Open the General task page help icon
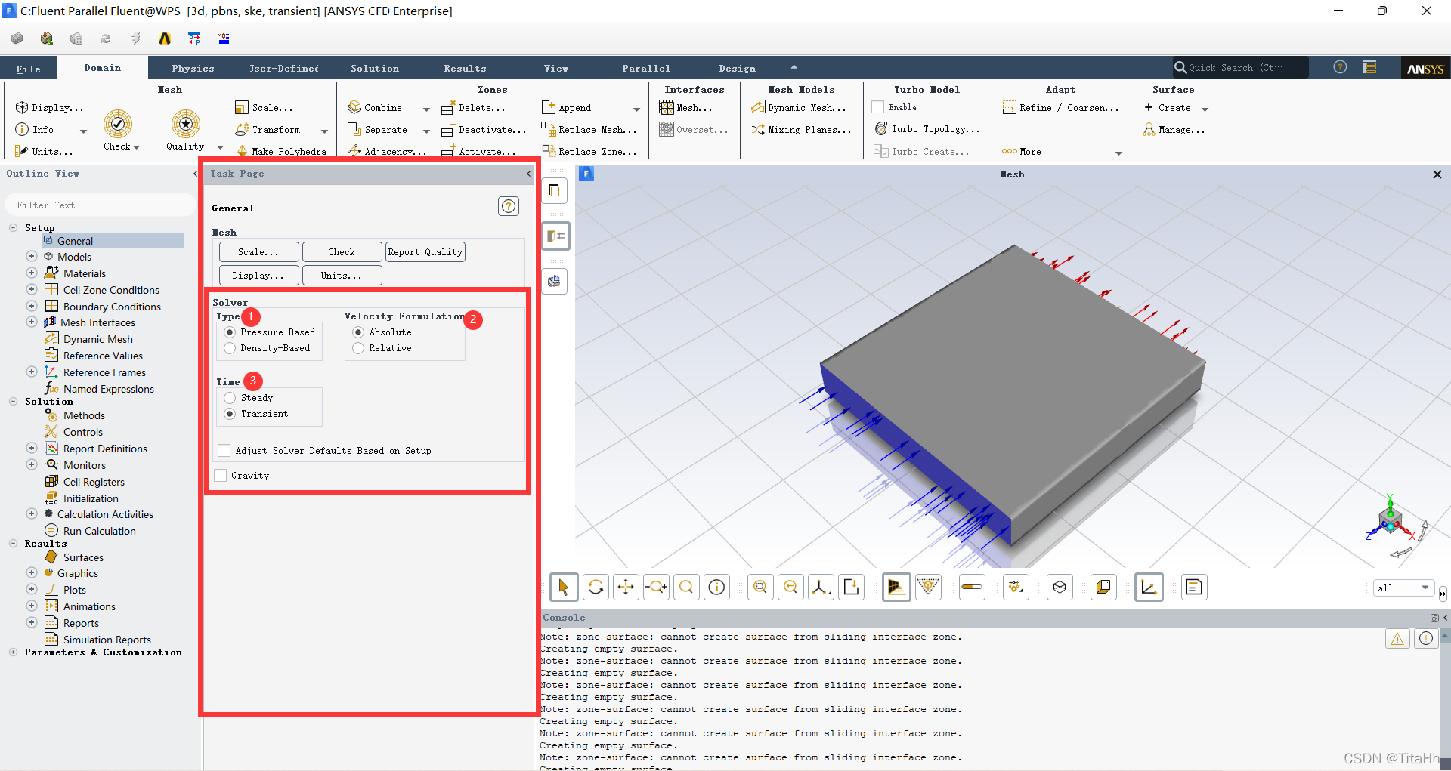Screen dimensions: 1451x771 [509, 206]
